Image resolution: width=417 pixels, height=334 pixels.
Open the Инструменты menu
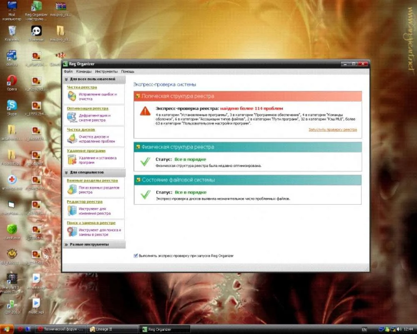(106, 71)
